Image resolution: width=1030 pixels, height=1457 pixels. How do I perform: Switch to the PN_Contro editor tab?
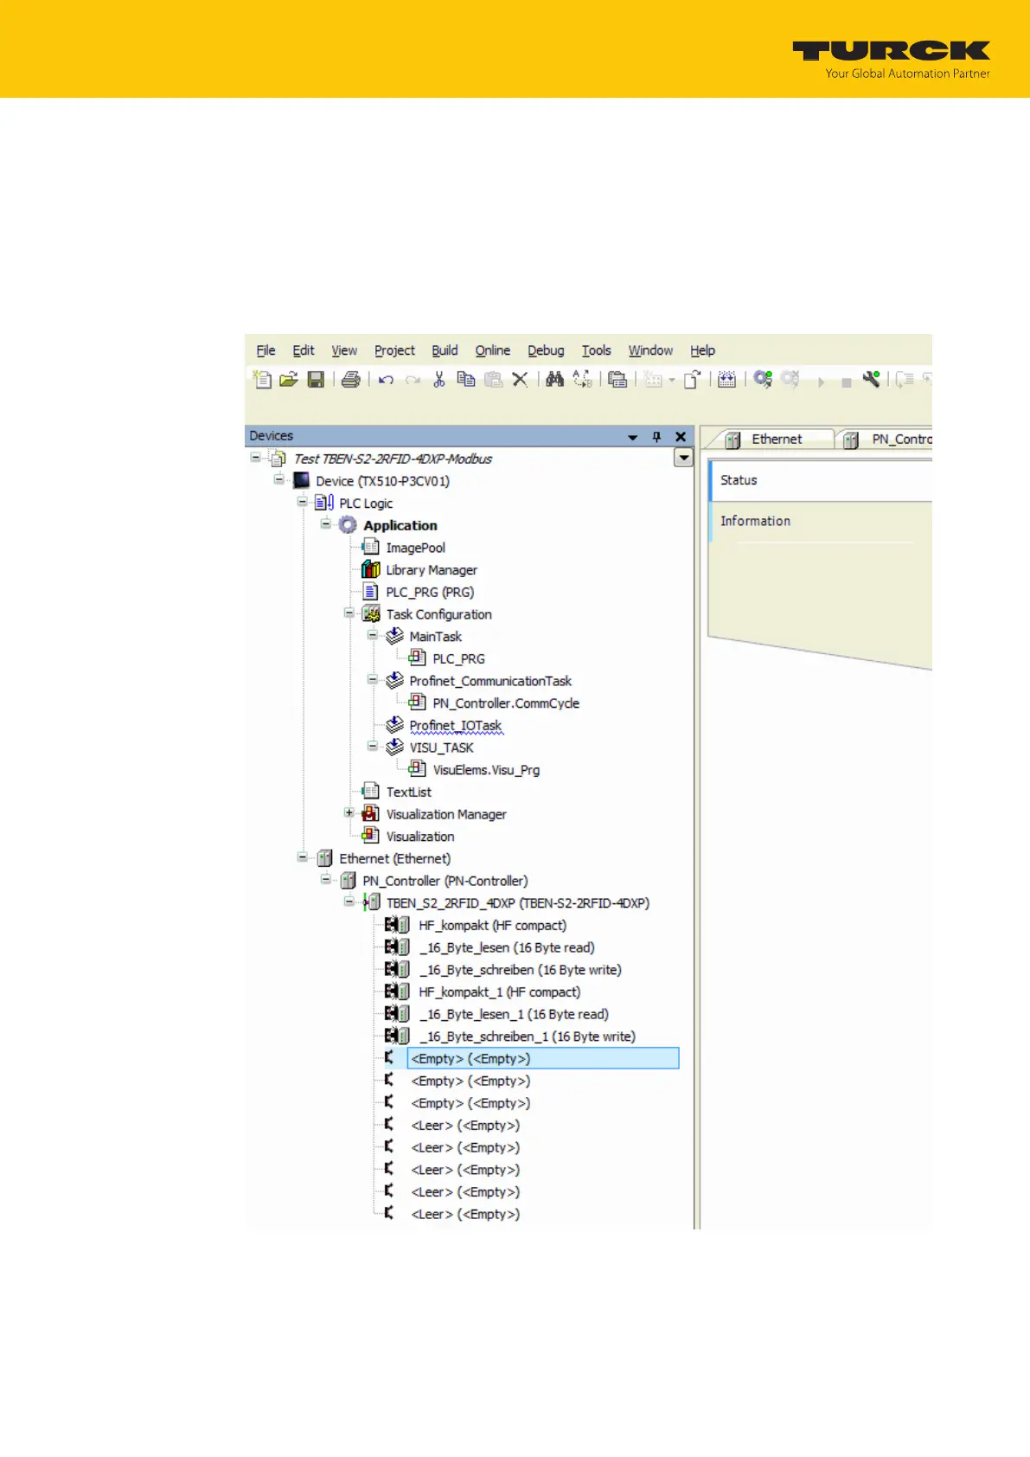[x=886, y=440]
